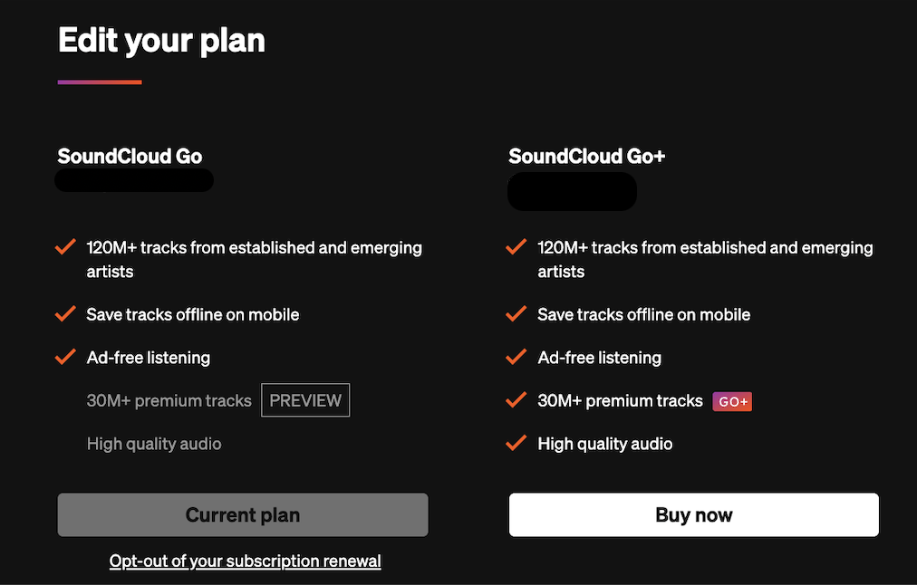The width and height of the screenshot is (917, 585).
Task: Click the Go+ plan's premium tracks checkmark
Action: (x=516, y=399)
